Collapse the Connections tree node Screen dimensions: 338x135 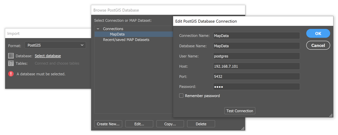tap(98, 29)
